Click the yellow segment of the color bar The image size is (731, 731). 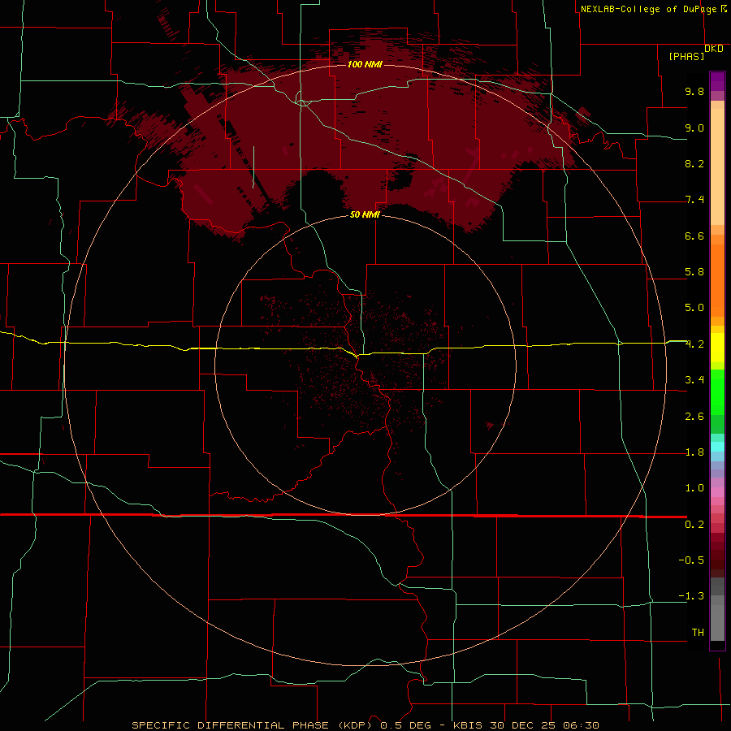point(717,348)
